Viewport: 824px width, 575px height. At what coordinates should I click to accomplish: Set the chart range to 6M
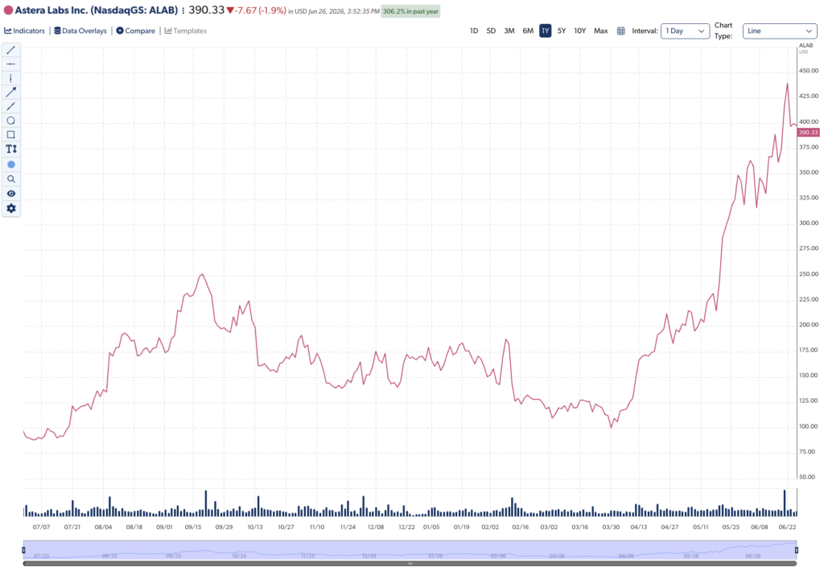(528, 31)
